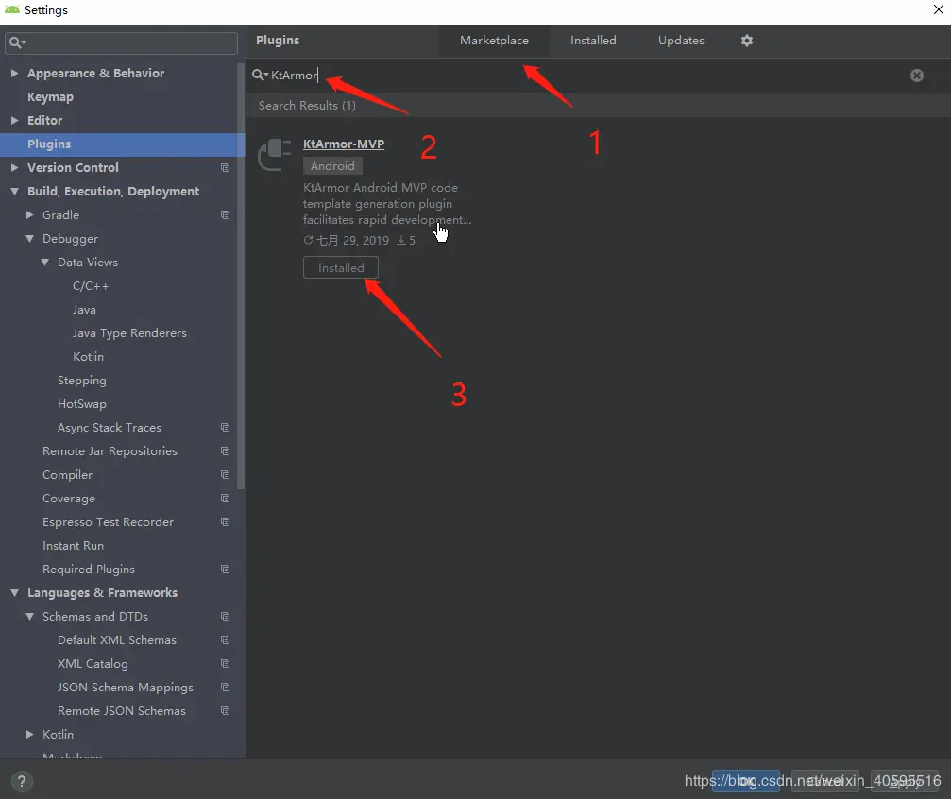Open Remote Jar Repositories settings
Screen dimensions: 951x799
pos(110,451)
